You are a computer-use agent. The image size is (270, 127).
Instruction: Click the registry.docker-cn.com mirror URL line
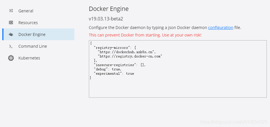point(130,56)
